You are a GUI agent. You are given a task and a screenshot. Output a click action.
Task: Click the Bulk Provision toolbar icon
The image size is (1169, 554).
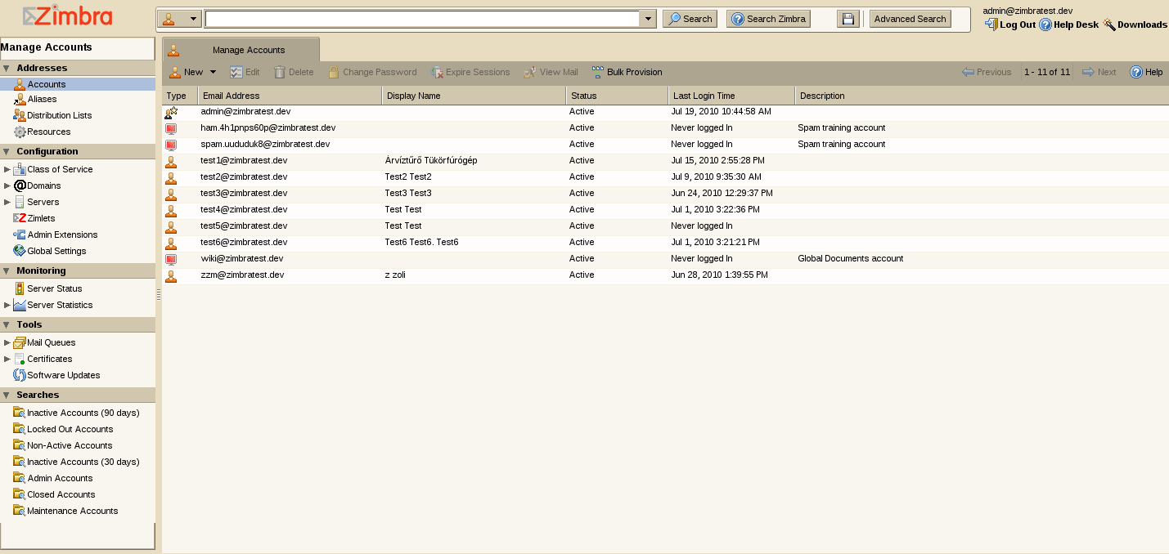[597, 72]
